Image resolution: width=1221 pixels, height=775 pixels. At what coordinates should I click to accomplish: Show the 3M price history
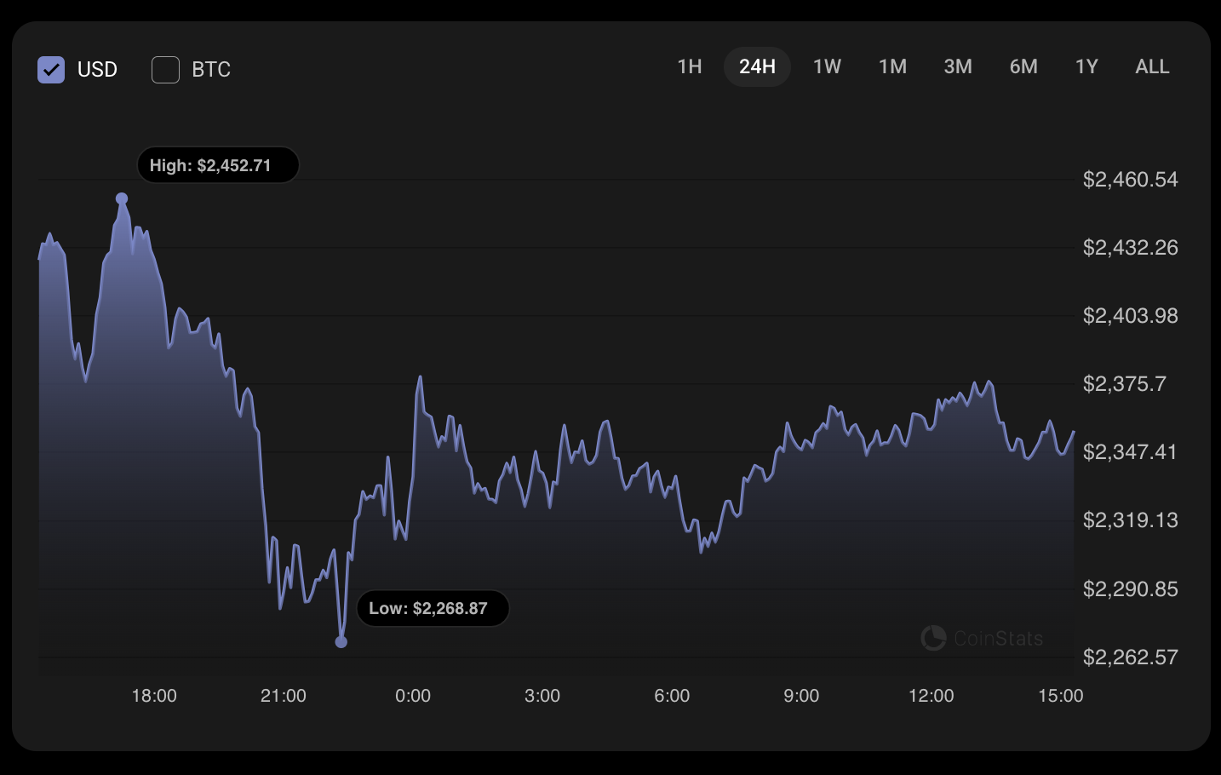point(958,66)
